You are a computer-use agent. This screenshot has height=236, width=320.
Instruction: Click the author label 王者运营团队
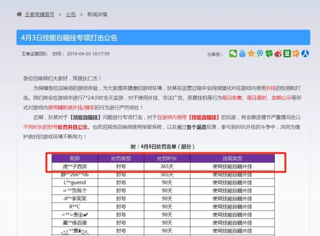(34, 54)
